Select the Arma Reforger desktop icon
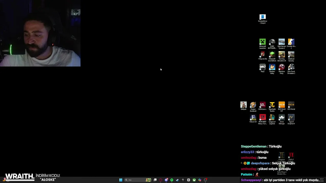Viewport: 326px width, 183px height. [282, 119]
